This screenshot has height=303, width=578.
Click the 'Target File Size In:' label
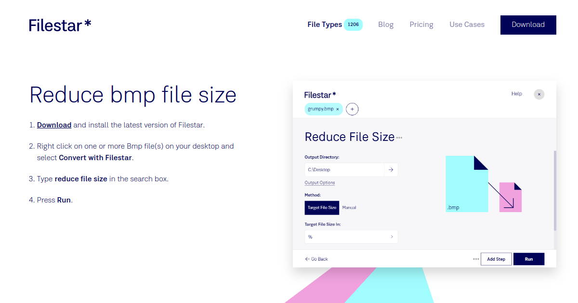click(x=323, y=224)
